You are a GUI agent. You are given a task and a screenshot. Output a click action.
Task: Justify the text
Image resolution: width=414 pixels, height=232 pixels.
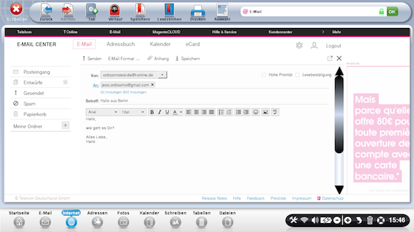[211, 112]
